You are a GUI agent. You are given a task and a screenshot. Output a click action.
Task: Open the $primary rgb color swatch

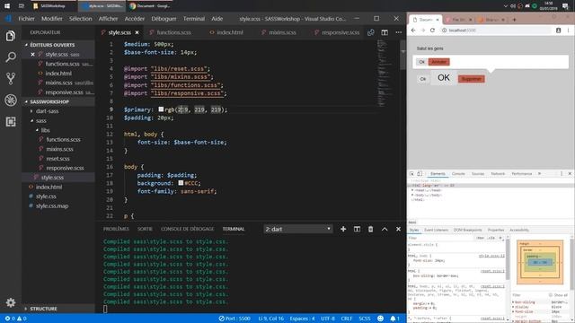[x=161, y=109]
